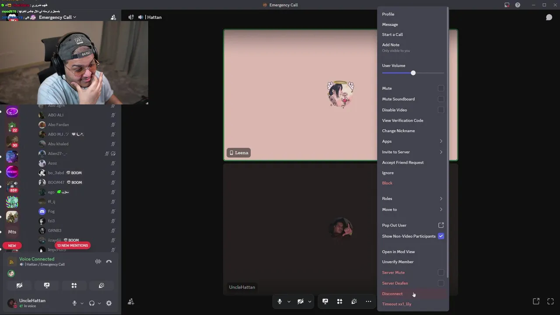Screen dimensions: 560x315
Task: Expand the Apps submenu
Action: [413, 141]
